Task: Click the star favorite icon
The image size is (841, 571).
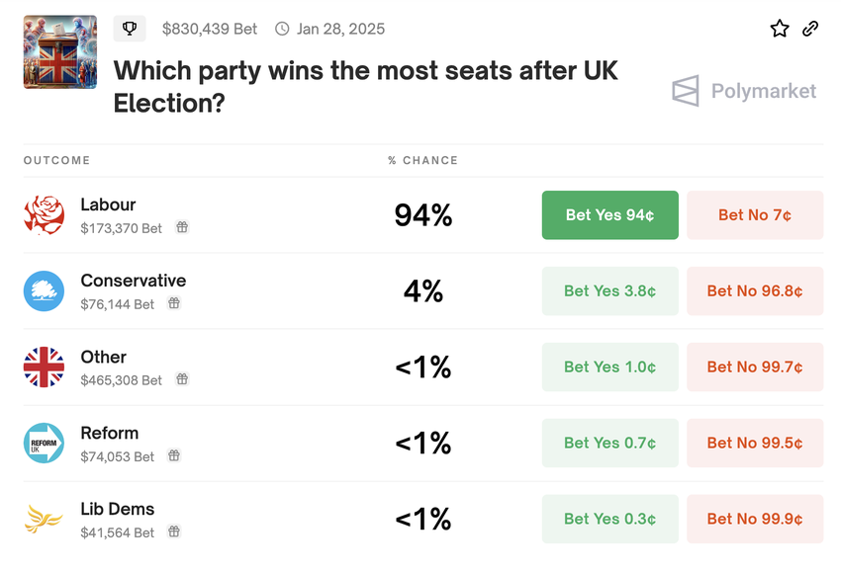Action: [x=780, y=29]
